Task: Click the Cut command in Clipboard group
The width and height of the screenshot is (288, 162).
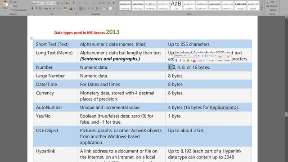Action: 13,2
